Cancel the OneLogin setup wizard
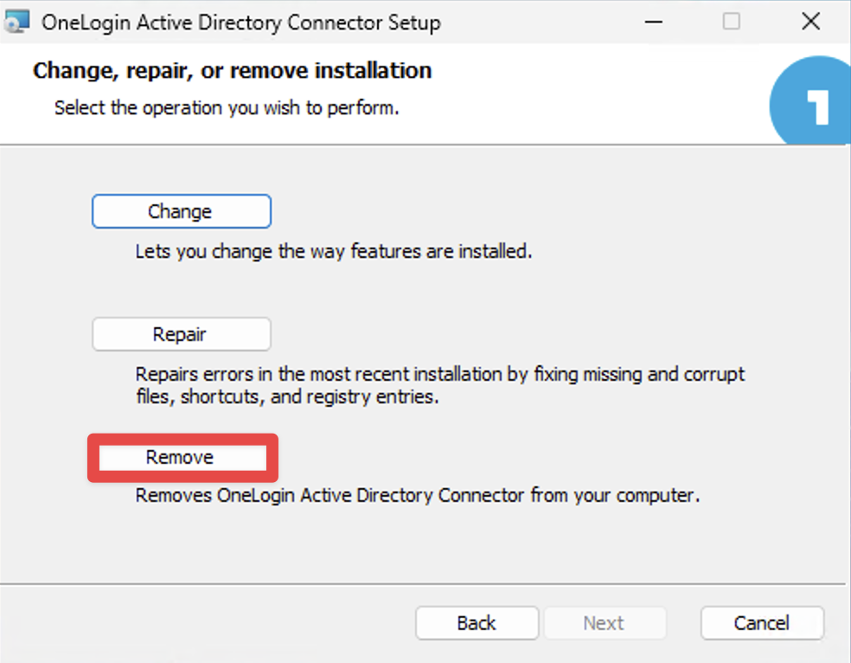This screenshot has height=663, width=851. tap(762, 623)
